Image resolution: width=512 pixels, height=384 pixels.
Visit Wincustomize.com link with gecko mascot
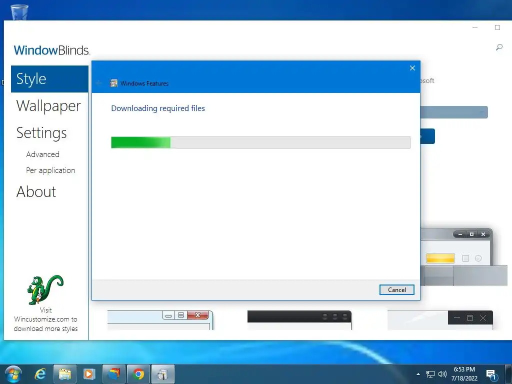click(45, 319)
